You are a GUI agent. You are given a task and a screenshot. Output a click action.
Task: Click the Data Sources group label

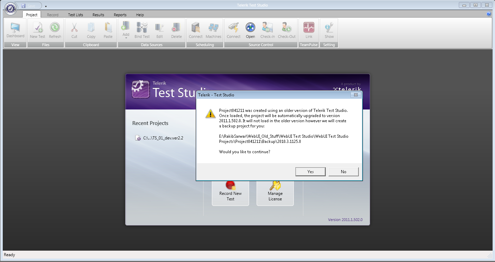pyautogui.click(x=152, y=45)
